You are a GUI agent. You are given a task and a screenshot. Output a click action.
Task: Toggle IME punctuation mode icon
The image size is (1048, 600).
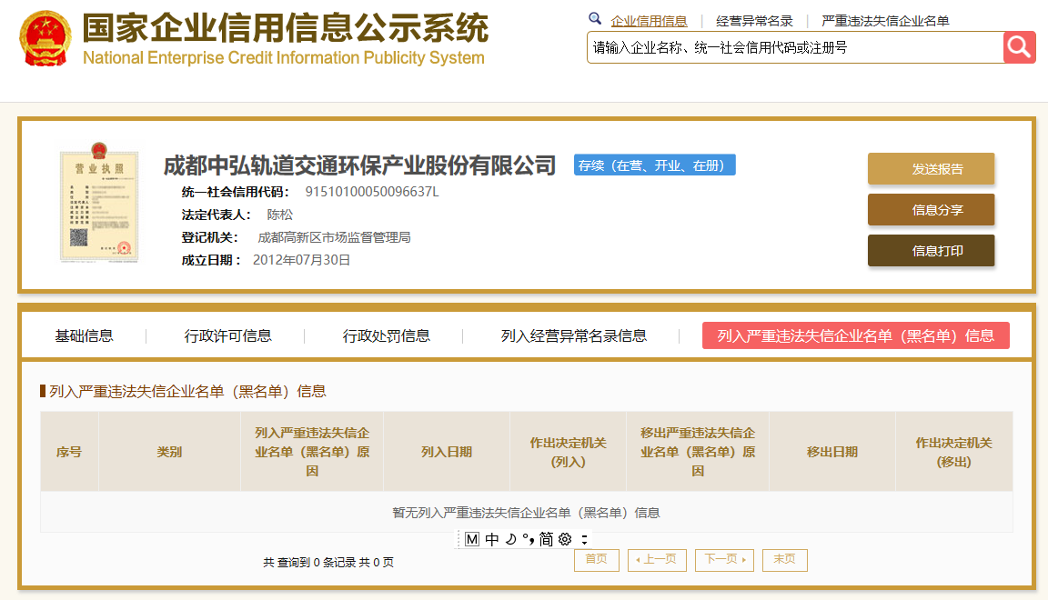528,538
